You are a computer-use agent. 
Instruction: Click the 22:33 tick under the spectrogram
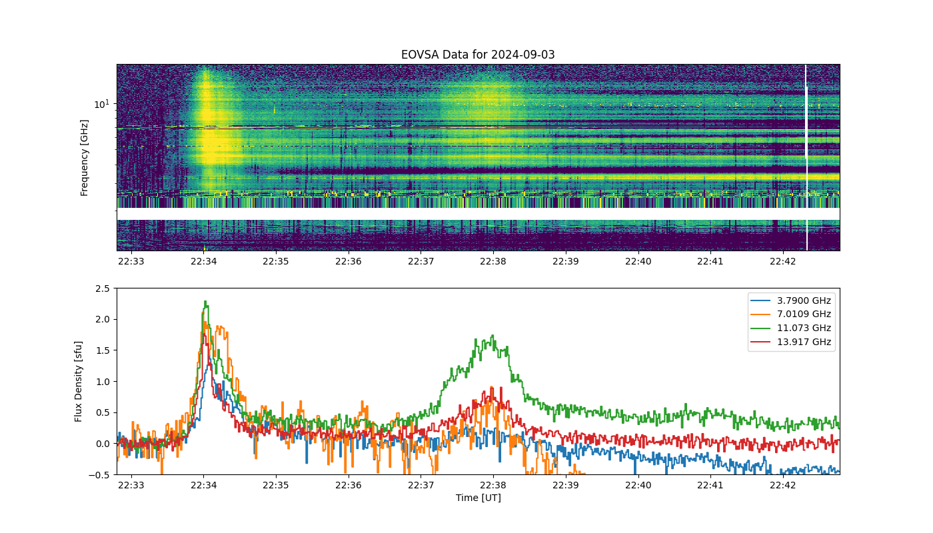click(131, 261)
